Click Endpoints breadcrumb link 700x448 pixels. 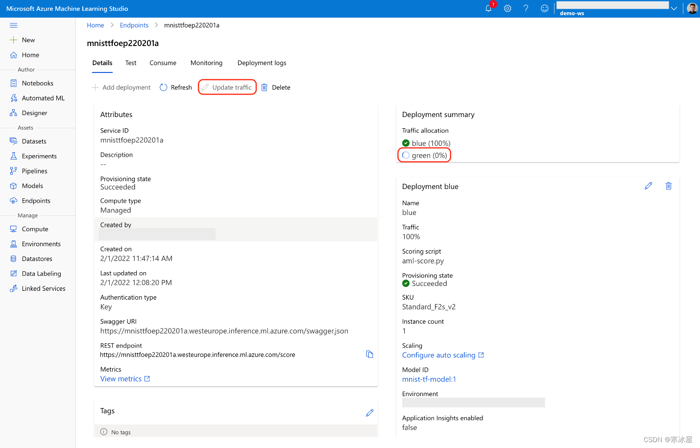(134, 25)
